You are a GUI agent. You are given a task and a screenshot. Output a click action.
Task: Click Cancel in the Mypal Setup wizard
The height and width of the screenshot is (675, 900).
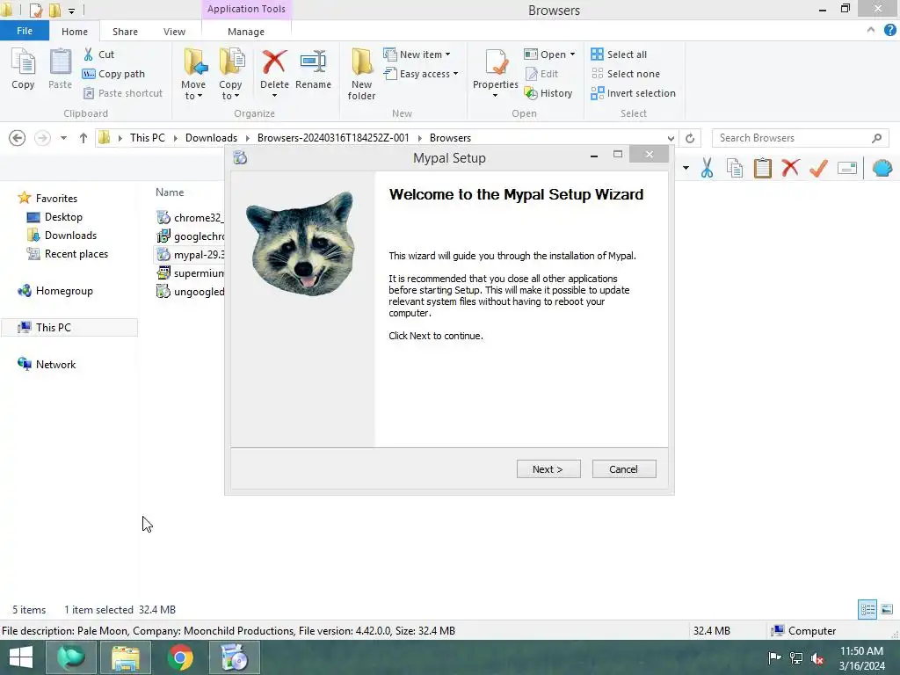624,469
